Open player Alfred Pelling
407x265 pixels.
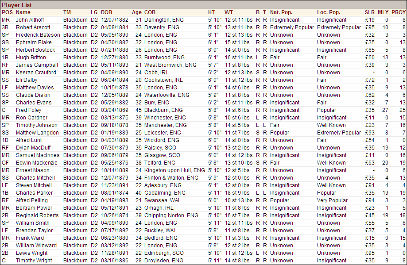tap(32, 200)
